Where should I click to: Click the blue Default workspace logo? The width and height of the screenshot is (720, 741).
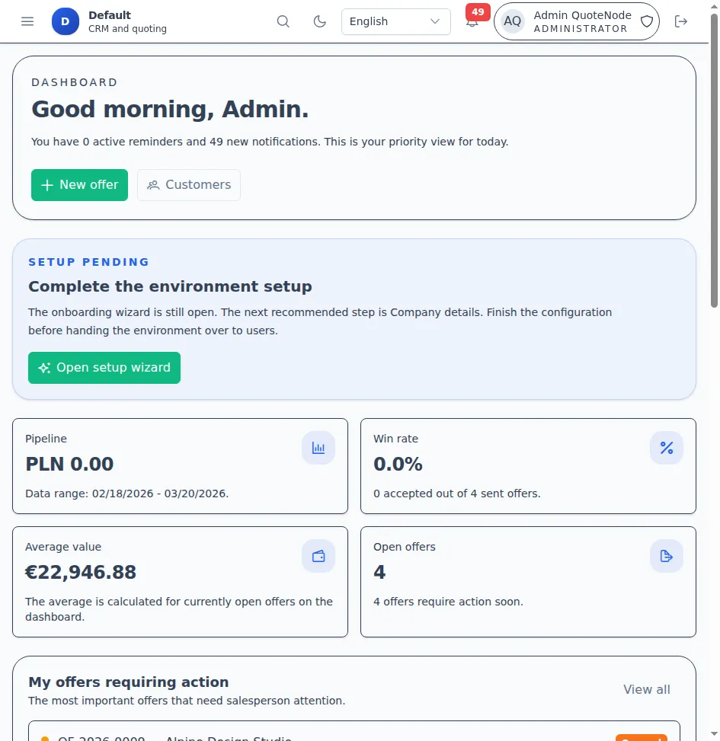(65, 21)
